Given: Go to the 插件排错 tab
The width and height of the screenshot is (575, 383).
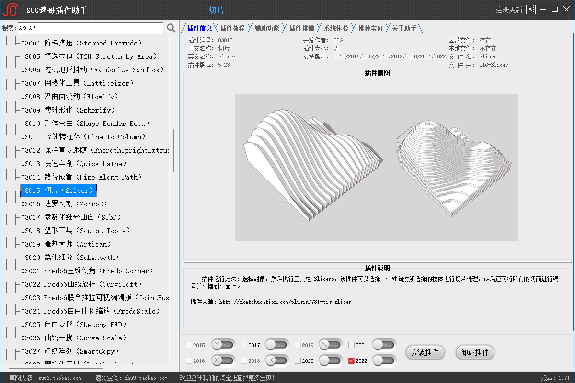Looking at the screenshot, I should point(302,28).
